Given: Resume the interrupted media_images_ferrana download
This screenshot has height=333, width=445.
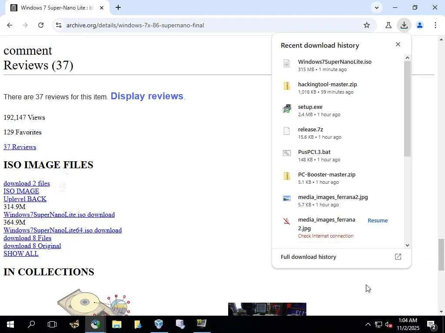Looking at the screenshot, I should click(378, 221).
